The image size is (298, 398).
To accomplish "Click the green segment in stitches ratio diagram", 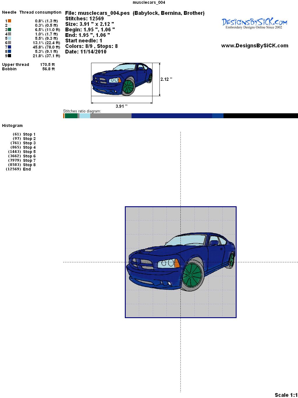I will pyautogui.click(x=71, y=116).
